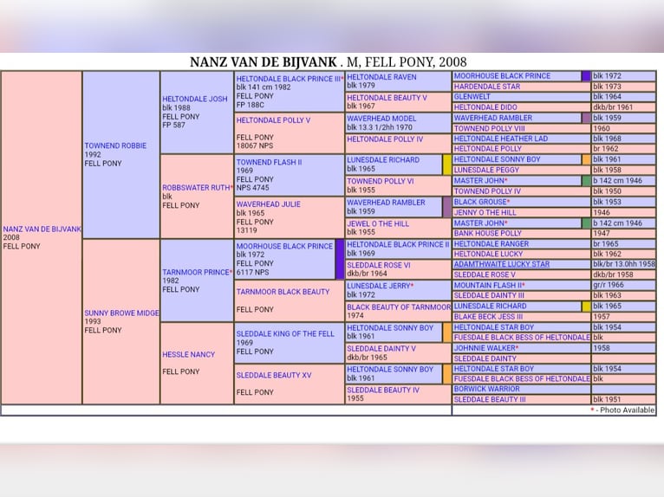Click the Tarnmoor Prince pedigree link
Image resolution: width=664 pixels, height=497 pixels.
coord(195,272)
